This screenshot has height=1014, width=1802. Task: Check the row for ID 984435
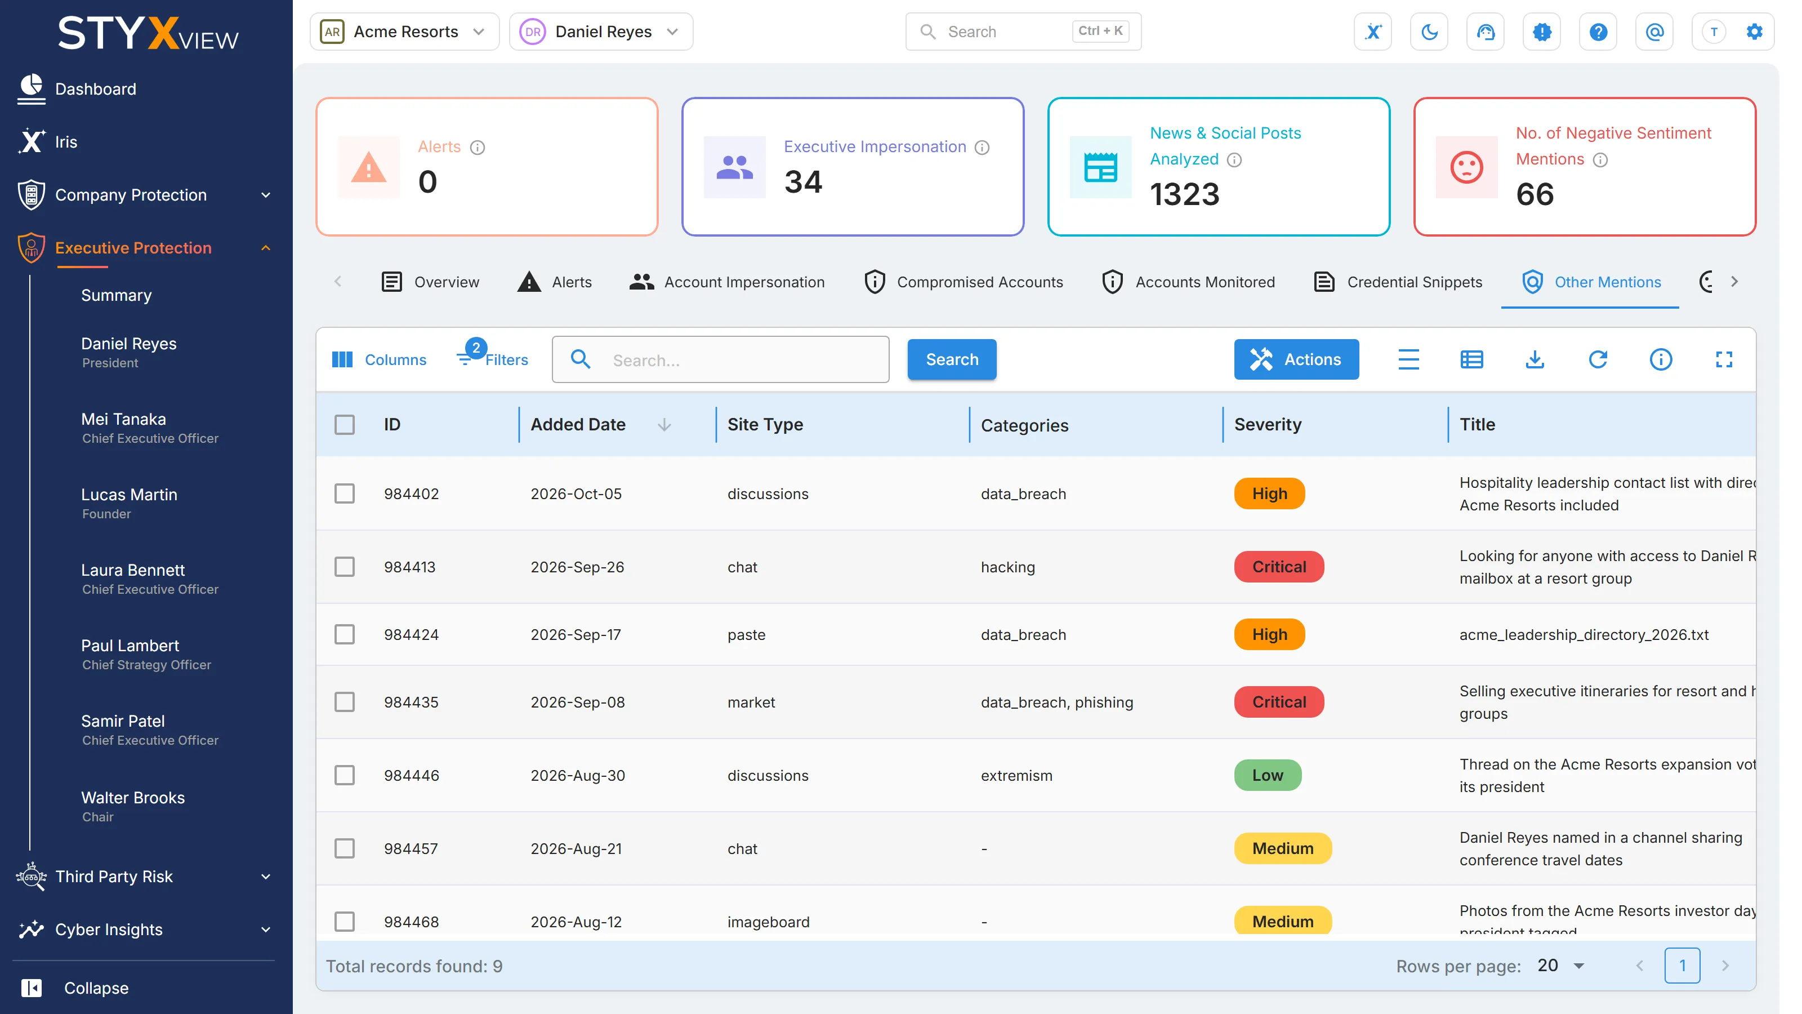pyautogui.click(x=344, y=702)
